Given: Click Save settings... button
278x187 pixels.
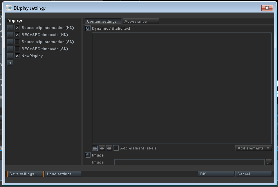Looking at the screenshot, I should (x=25, y=174).
